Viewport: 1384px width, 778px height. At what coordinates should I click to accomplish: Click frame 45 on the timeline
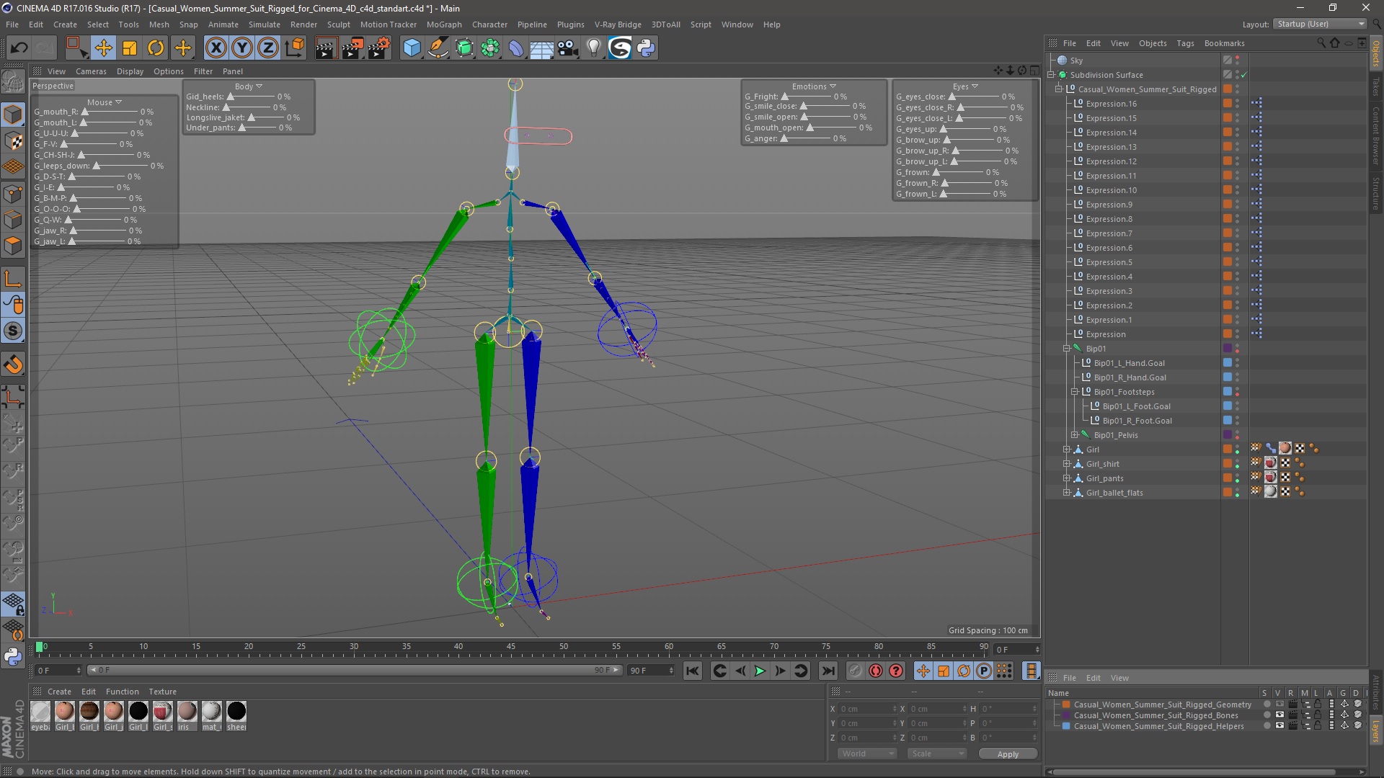tap(511, 647)
